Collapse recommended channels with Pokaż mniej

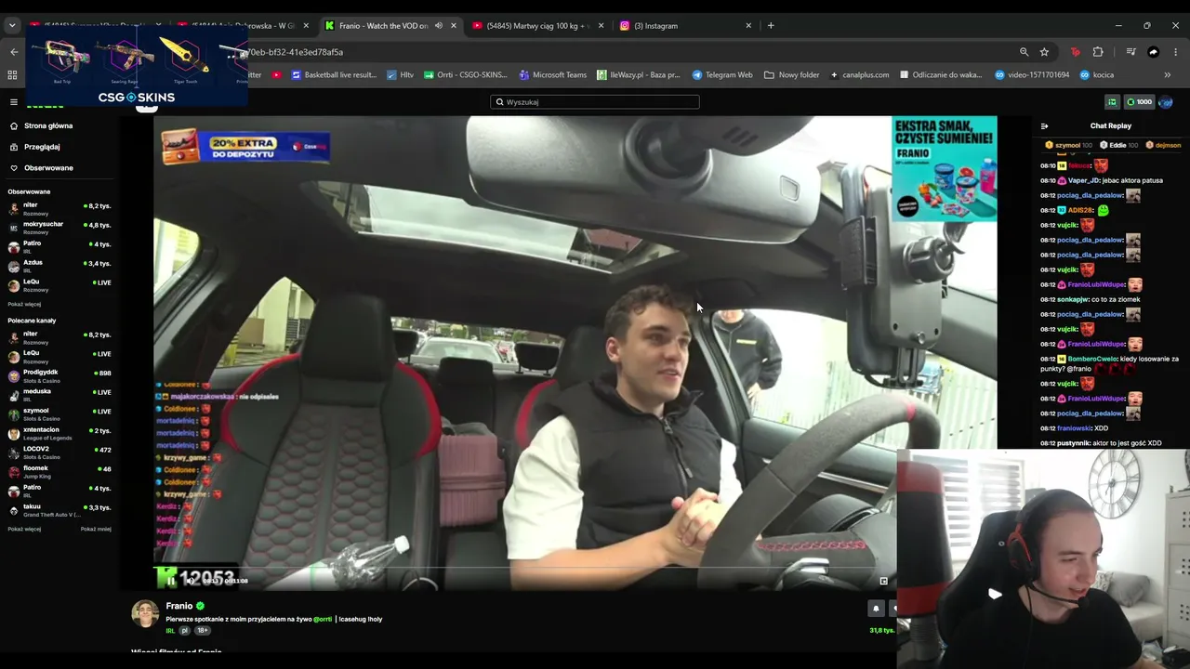tap(96, 530)
